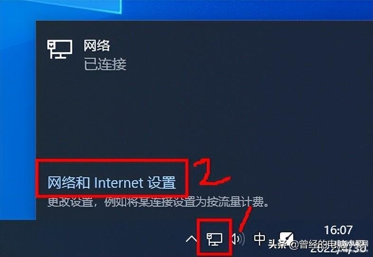This screenshot has width=373, height=257.
Task: Click blue desktop strip above the flyout
Action: 247,10
